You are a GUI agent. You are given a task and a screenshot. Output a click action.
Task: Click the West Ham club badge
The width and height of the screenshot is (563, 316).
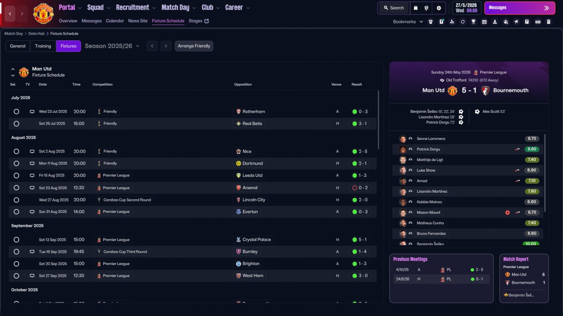pyautogui.click(x=239, y=276)
